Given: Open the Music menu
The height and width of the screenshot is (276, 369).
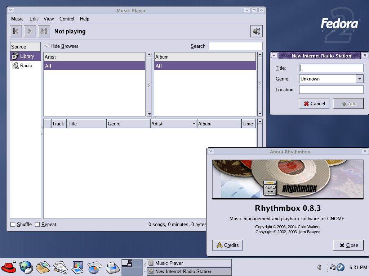Looking at the screenshot, I should click(x=17, y=19).
